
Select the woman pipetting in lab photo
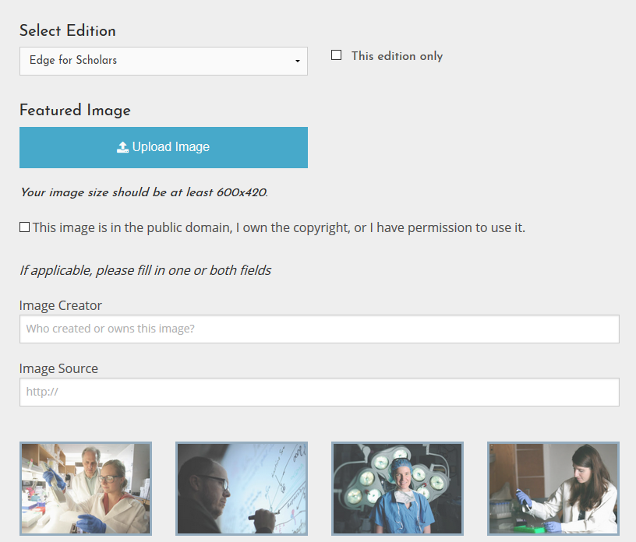pos(553,488)
